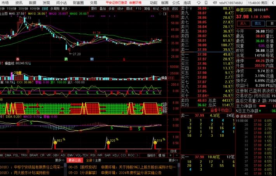
Task: Click the 查看千档盘口 order book bar
Action: pos(208,110)
